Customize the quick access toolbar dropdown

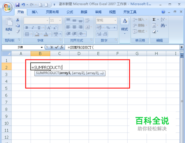(x=54, y=5)
